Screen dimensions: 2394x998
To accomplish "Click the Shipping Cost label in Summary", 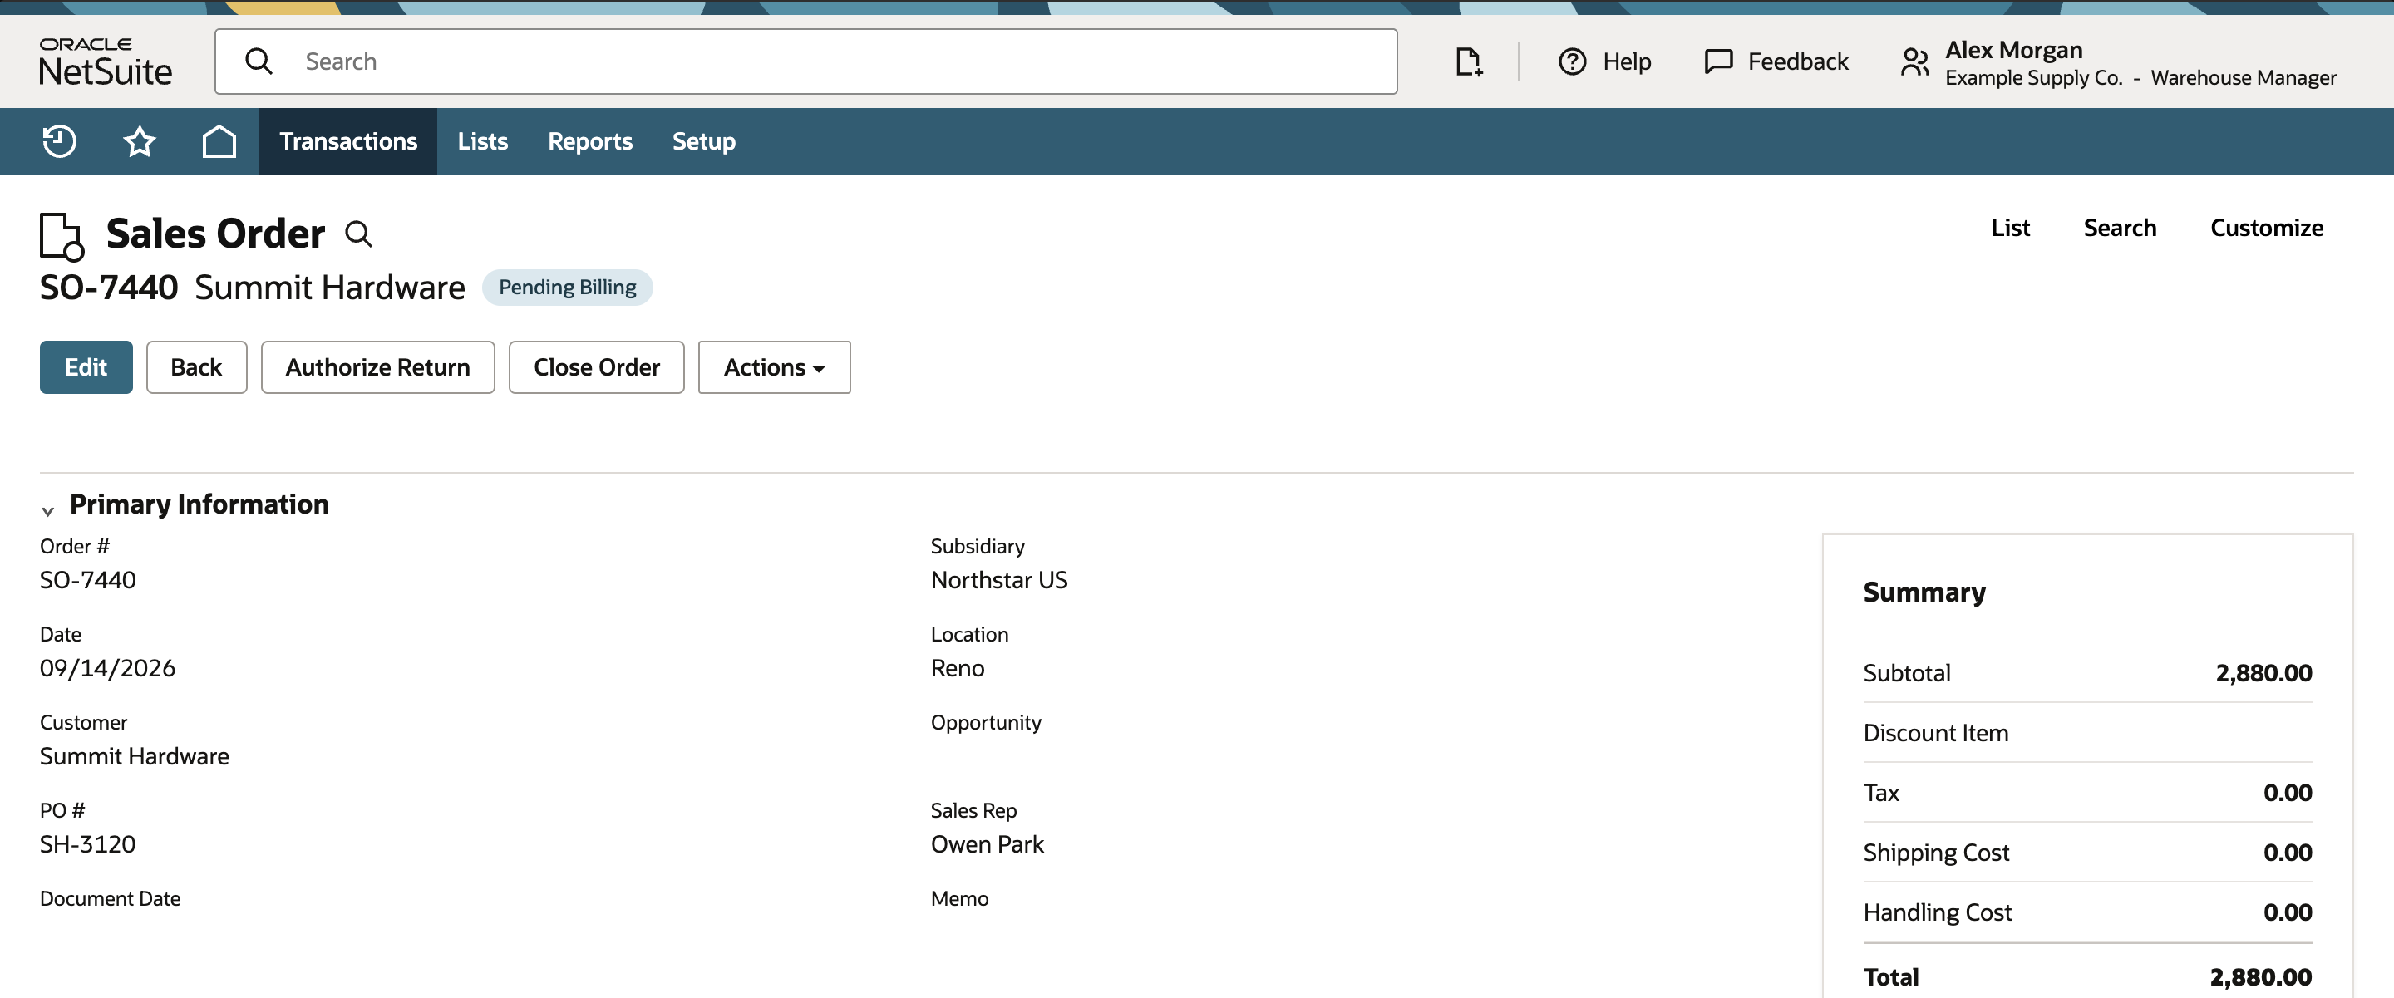I will [x=1936, y=853].
